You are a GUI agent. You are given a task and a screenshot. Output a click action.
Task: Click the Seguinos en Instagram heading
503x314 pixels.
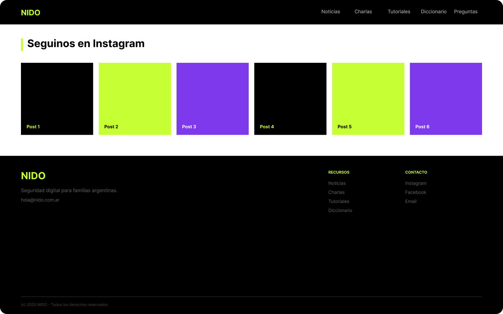point(86,44)
